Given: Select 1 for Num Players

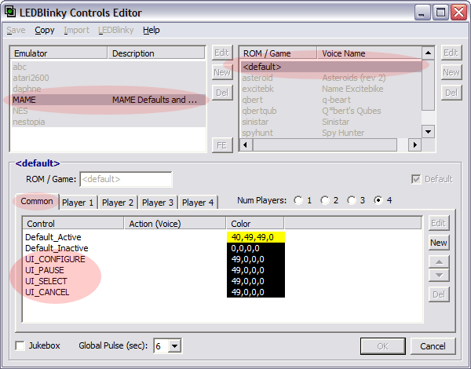Looking at the screenshot, I should [x=298, y=200].
